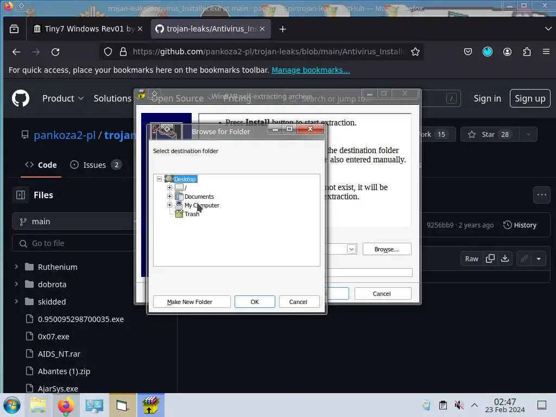Image resolution: width=556 pixels, height=417 pixels.
Task: Open the Product dropdown menu
Action: [x=63, y=98]
